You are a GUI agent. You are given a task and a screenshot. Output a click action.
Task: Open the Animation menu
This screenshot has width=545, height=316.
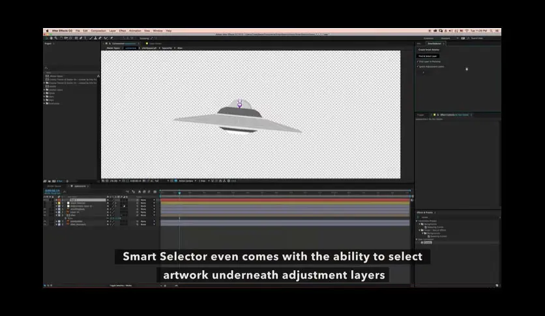pyautogui.click(x=135, y=31)
